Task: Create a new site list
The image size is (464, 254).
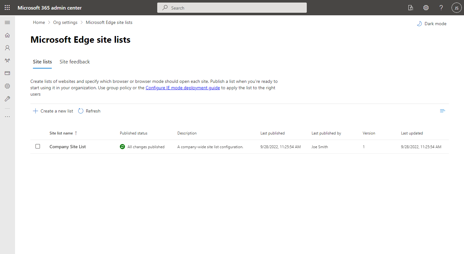Action: point(53,111)
